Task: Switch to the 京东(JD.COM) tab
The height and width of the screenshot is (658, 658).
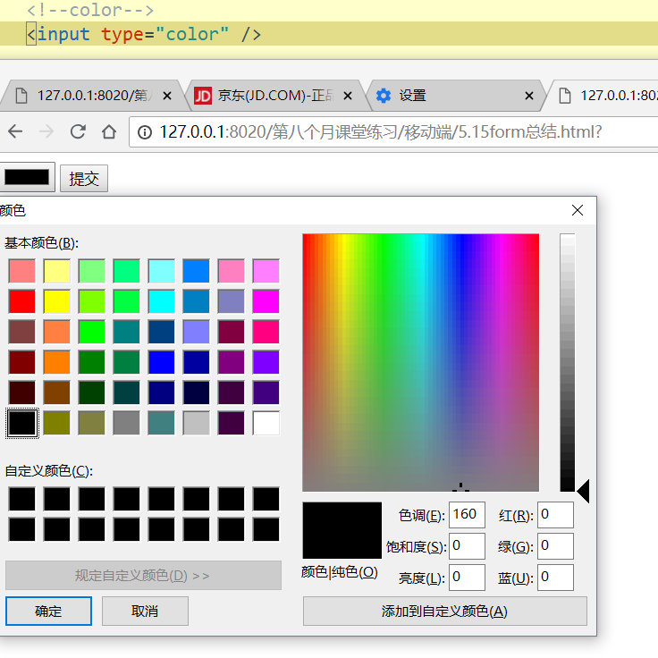Action: pyautogui.click(x=268, y=96)
